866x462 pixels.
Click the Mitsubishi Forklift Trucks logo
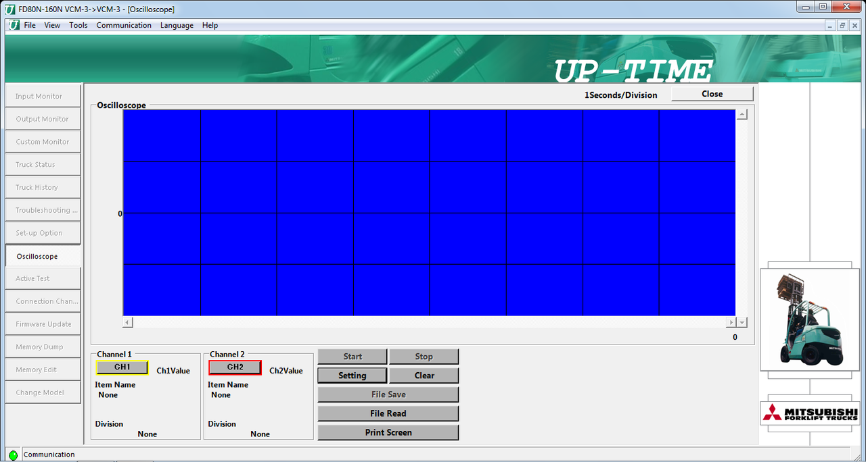click(x=810, y=413)
